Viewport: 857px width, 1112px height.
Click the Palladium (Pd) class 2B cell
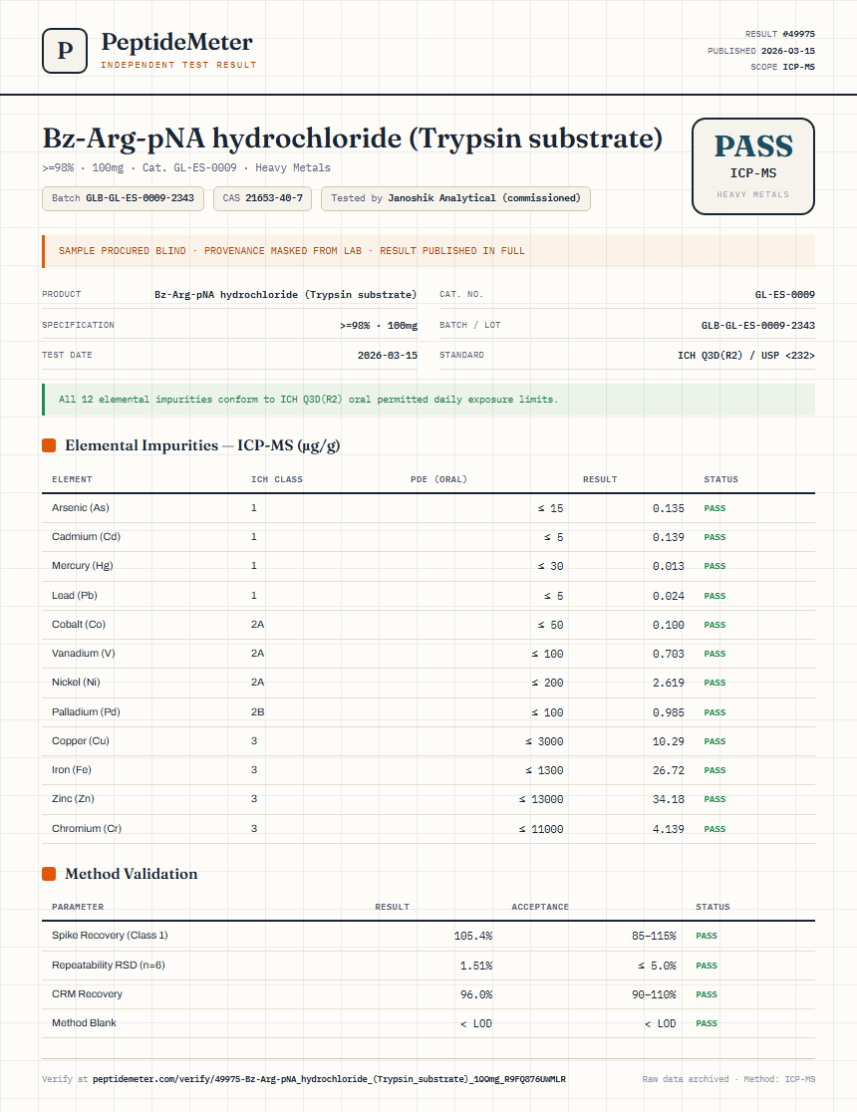coord(257,712)
